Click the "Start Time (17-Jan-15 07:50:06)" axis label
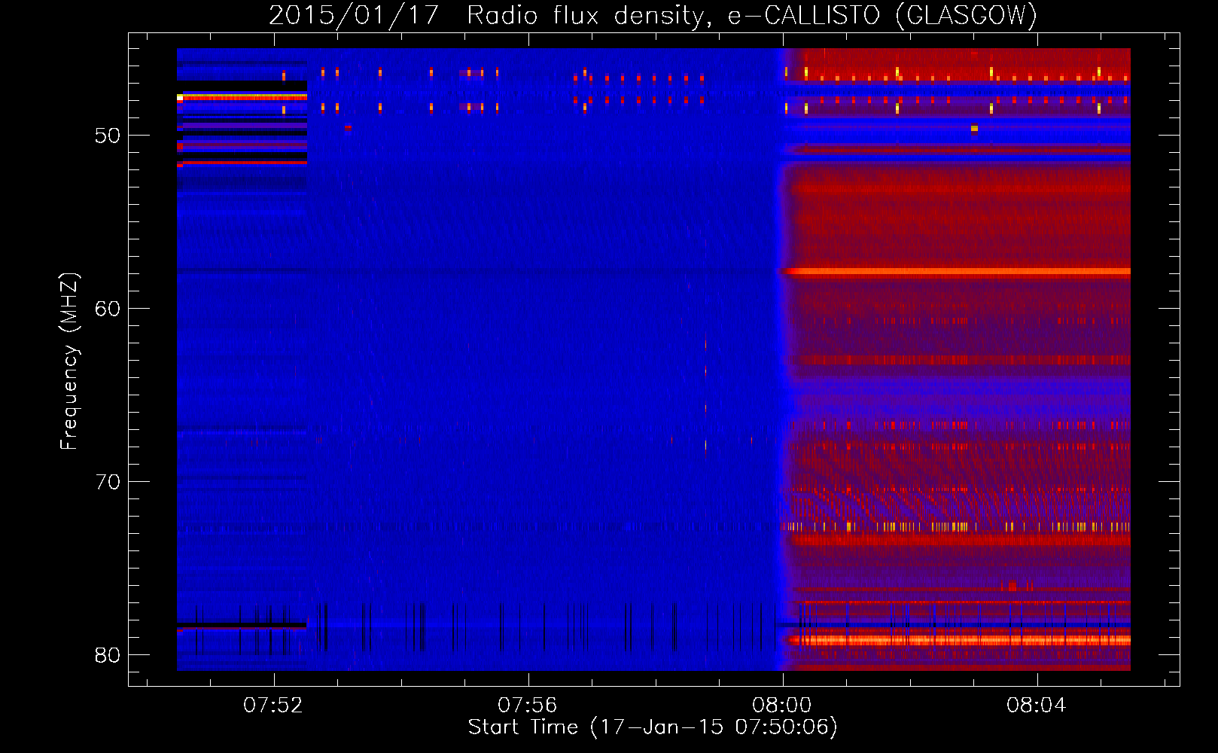 coord(653,727)
